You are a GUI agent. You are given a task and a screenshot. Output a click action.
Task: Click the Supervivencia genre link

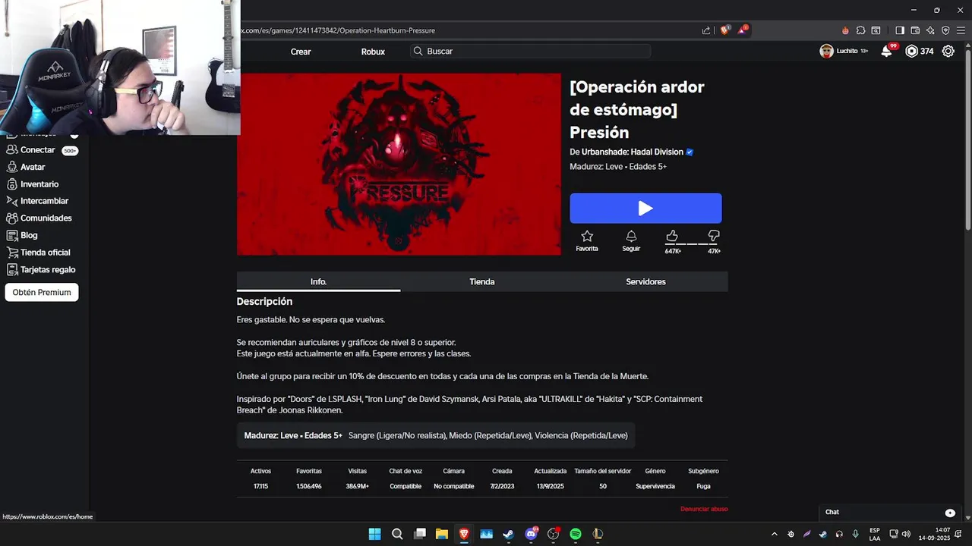(655, 486)
